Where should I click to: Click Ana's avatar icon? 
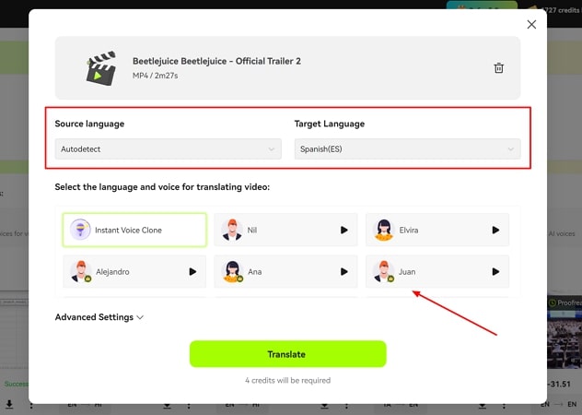232,271
